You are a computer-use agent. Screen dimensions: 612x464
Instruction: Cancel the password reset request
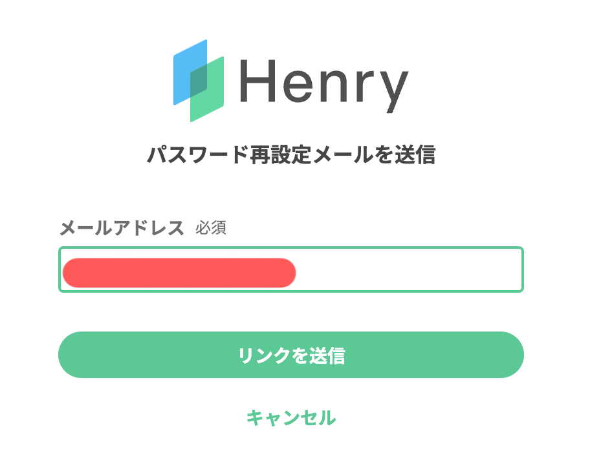tap(290, 417)
